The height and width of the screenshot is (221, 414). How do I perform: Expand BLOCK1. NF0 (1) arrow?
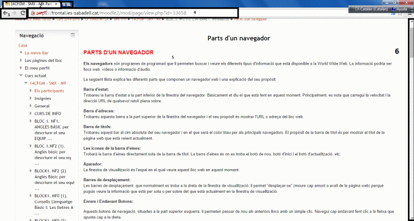click(30, 196)
